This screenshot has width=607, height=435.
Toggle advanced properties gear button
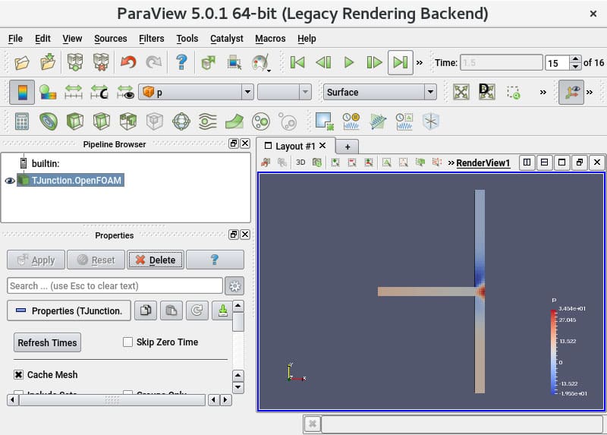click(x=234, y=286)
